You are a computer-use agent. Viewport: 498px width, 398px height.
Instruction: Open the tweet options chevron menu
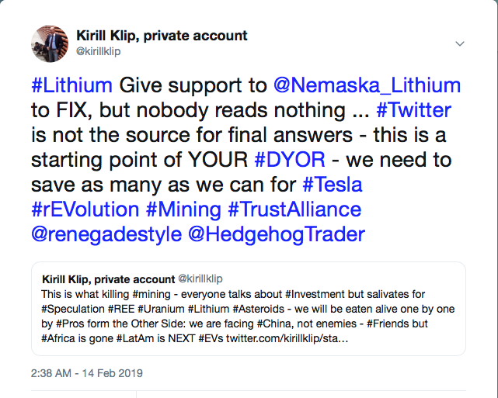pos(459,43)
